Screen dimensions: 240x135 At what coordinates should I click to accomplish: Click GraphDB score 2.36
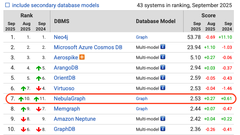(195, 129)
